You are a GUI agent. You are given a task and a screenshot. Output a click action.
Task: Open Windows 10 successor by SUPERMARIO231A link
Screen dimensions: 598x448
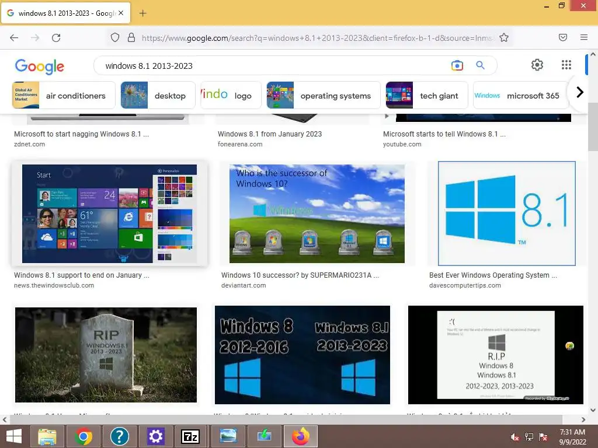point(300,275)
